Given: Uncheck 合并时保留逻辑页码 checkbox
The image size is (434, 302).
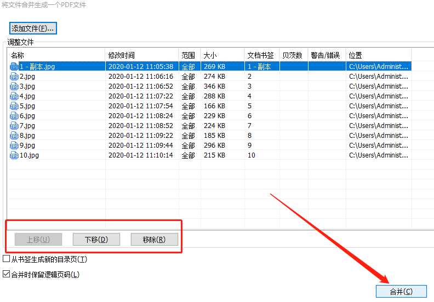Looking at the screenshot, I should 6,274.
